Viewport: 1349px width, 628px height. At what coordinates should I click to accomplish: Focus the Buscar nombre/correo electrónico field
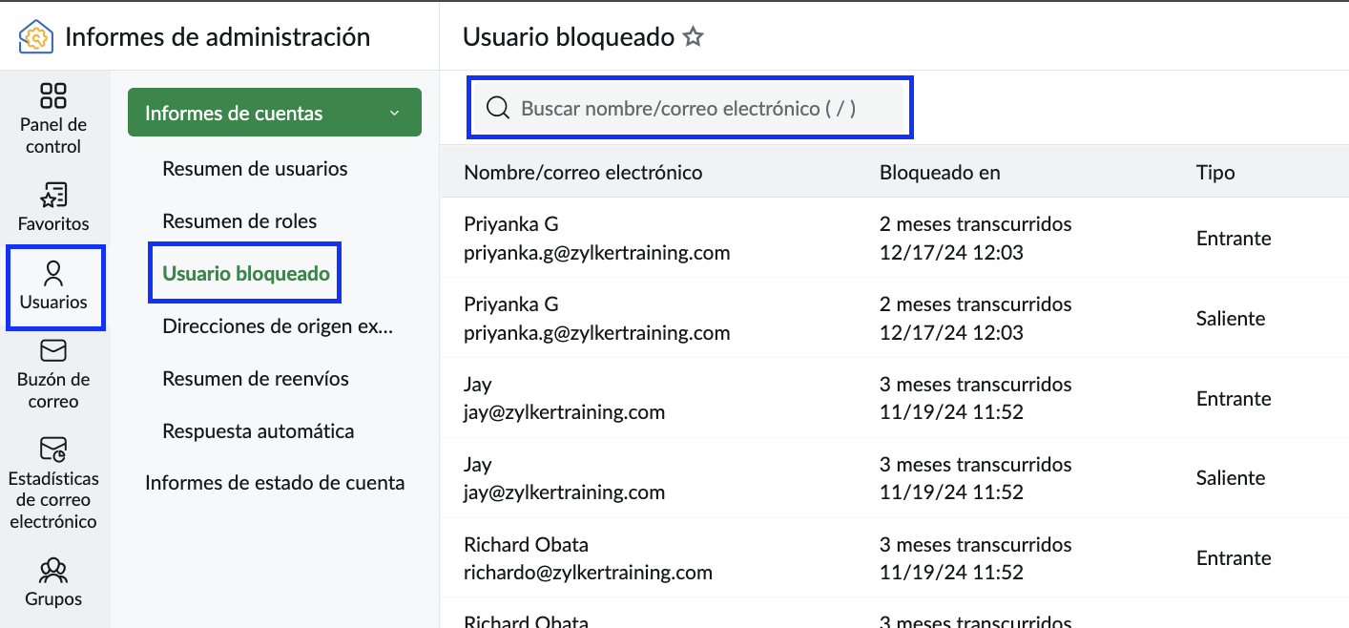pos(689,108)
